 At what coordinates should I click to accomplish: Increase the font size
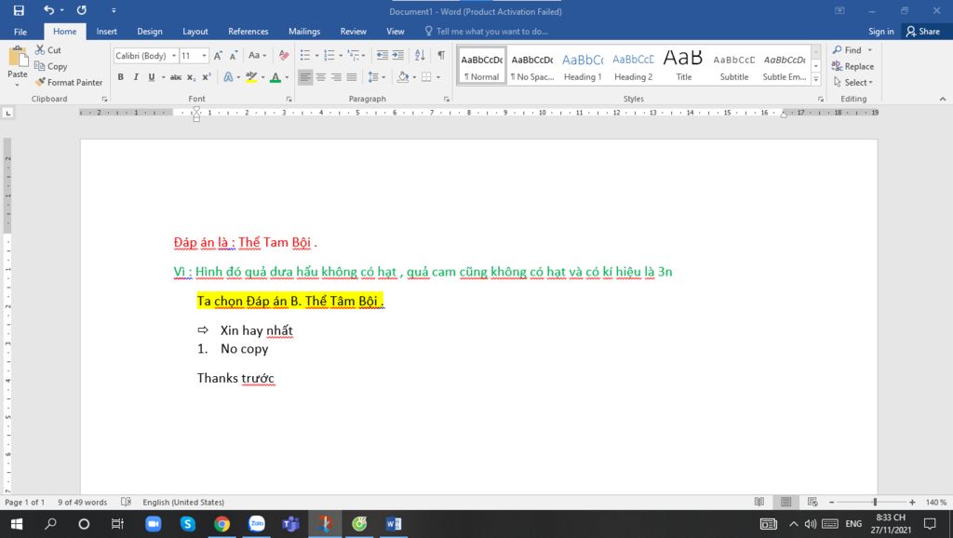218,55
